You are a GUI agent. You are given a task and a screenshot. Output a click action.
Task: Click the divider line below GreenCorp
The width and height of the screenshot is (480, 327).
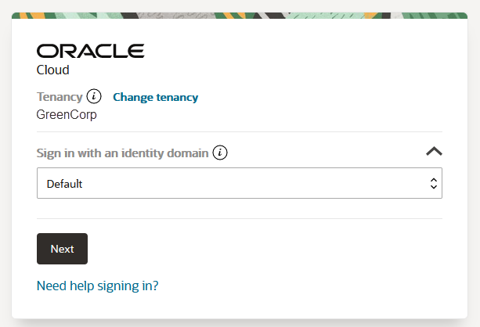240,131
